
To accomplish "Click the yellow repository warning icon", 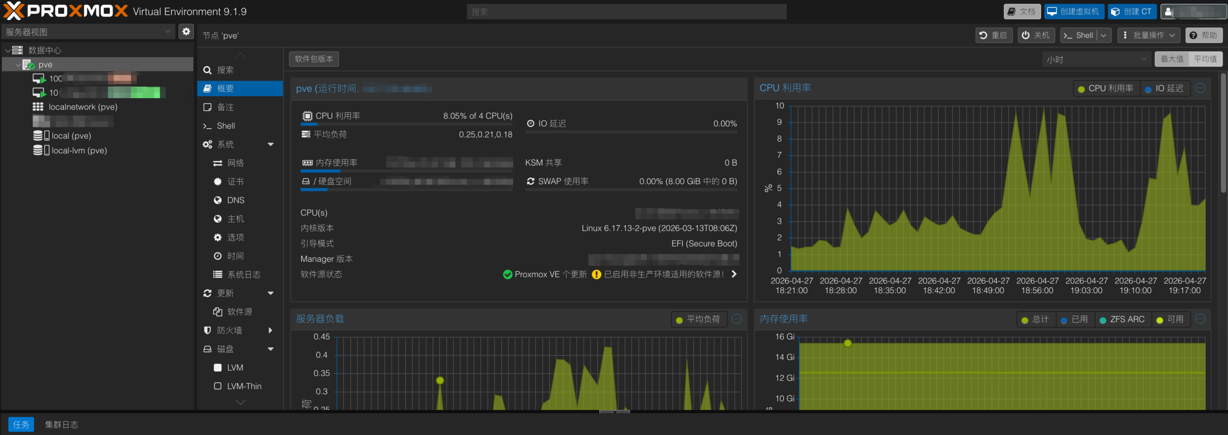I will [x=596, y=275].
